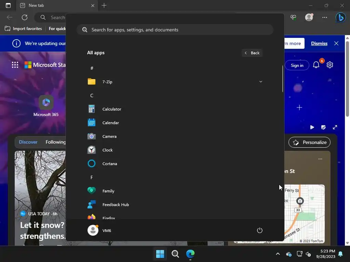Open the clock and date flyout
Image resolution: width=350 pixels, height=262 pixels.
[x=326, y=254]
